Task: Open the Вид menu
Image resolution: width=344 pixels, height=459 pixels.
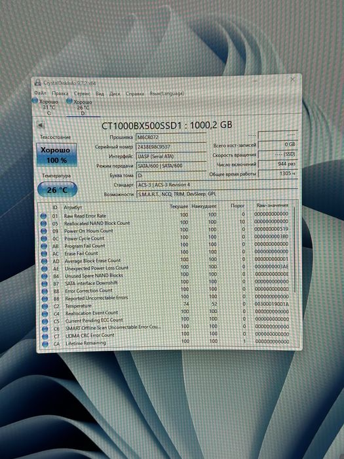Action: (x=100, y=93)
